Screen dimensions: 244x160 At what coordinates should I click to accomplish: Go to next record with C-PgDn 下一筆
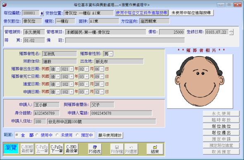pos(57,149)
